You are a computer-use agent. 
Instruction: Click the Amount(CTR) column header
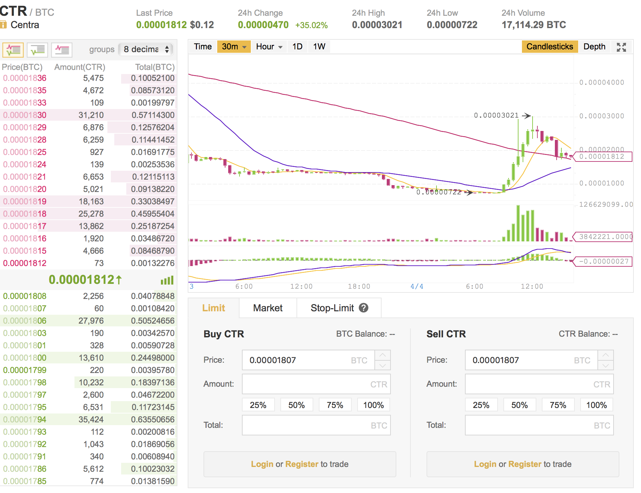80,67
